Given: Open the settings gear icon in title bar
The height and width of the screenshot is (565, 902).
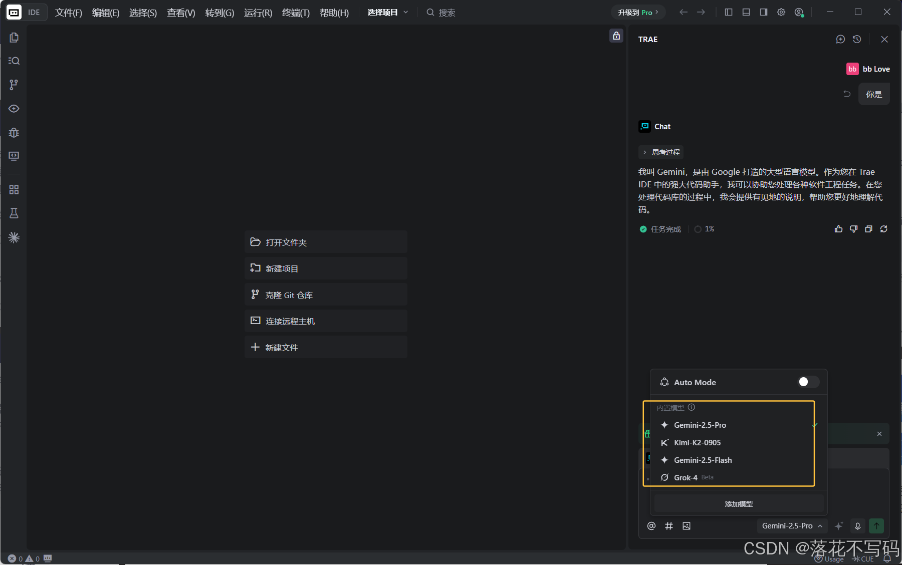Looking at the screenshot, I should tap(781, 12).
